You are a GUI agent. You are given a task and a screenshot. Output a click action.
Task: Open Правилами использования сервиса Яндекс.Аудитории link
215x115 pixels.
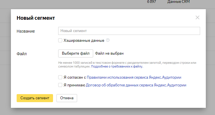(x=134, y=77)
